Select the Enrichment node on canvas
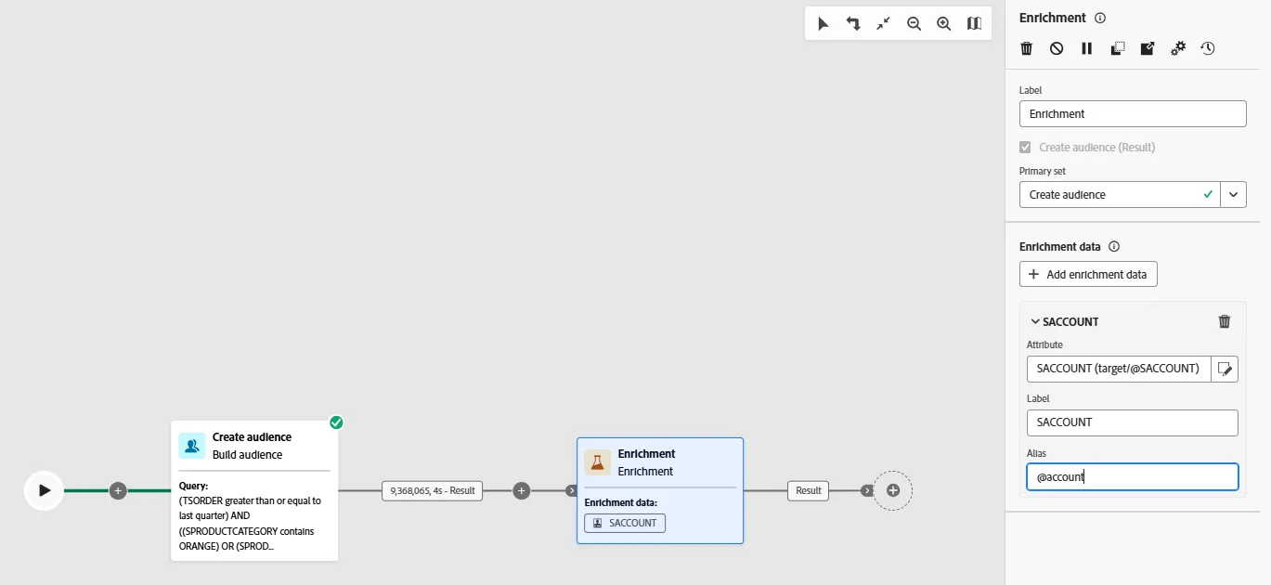This screenshot has width=1271, height=585. coord(660,490)
